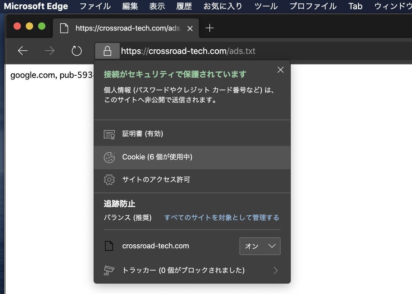
Task: Click the page icon beside crossroad-tech.com
Action: pos(109,246)
